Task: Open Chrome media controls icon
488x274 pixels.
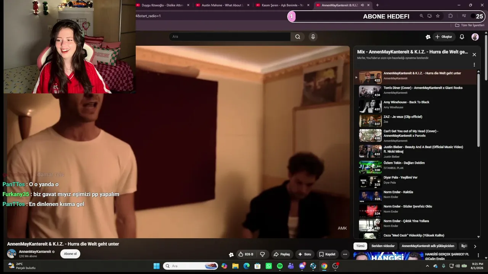Action: pos(464,16)
